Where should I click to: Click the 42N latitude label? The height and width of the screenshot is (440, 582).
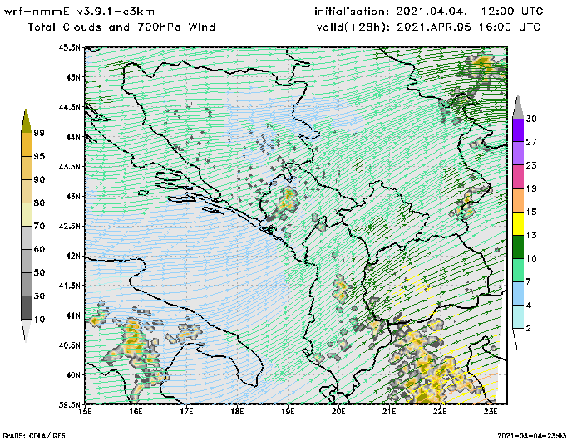point(73,256)
